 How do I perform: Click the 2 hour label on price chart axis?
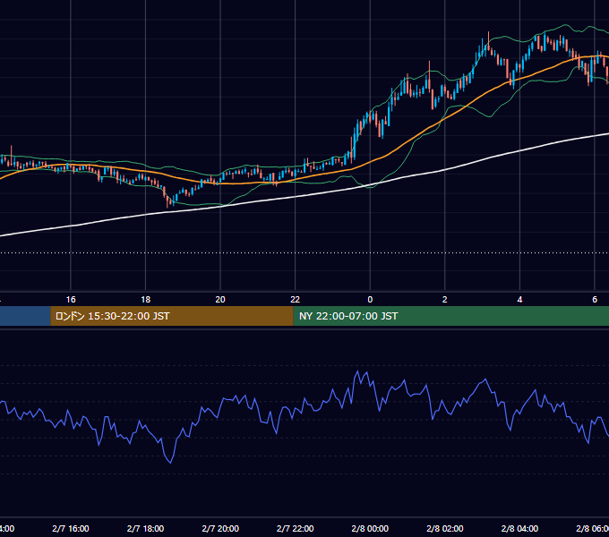(x=445, y=300)
